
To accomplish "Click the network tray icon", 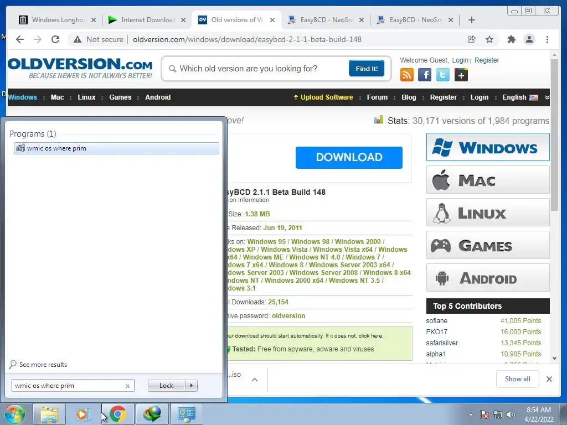I will coord(498,414).
